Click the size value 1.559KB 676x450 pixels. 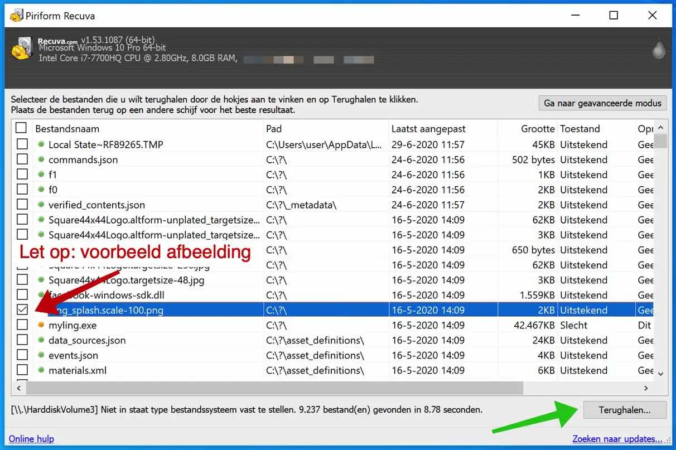click(x=537, y=295)
